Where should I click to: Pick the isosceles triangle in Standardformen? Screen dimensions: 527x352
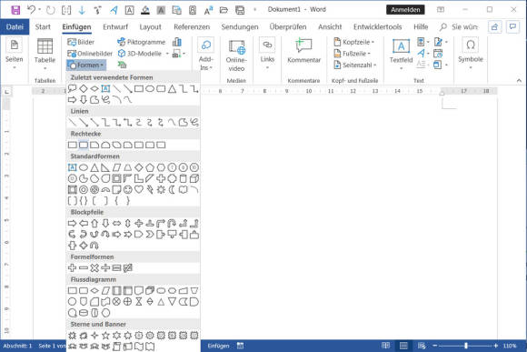click(94, 167)
